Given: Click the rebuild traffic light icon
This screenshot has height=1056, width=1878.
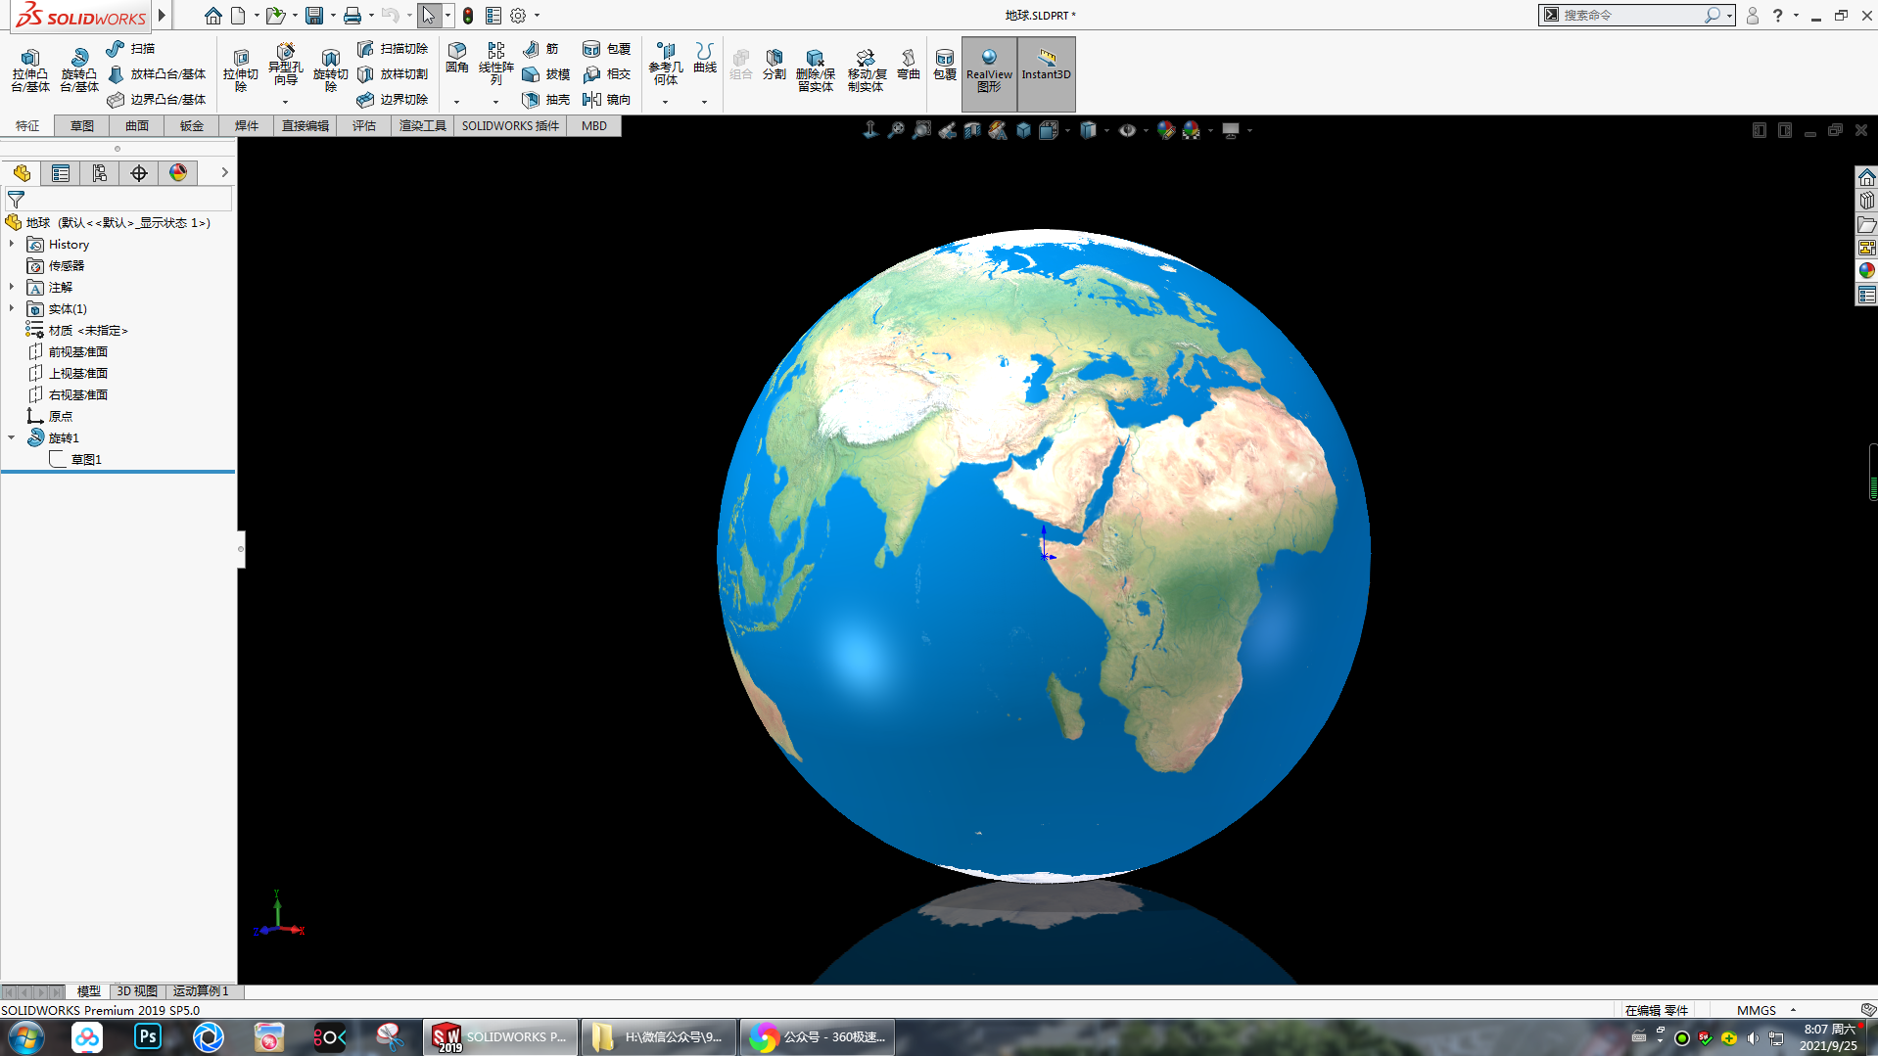Looking at the screenshot, I should pos(468,16).
